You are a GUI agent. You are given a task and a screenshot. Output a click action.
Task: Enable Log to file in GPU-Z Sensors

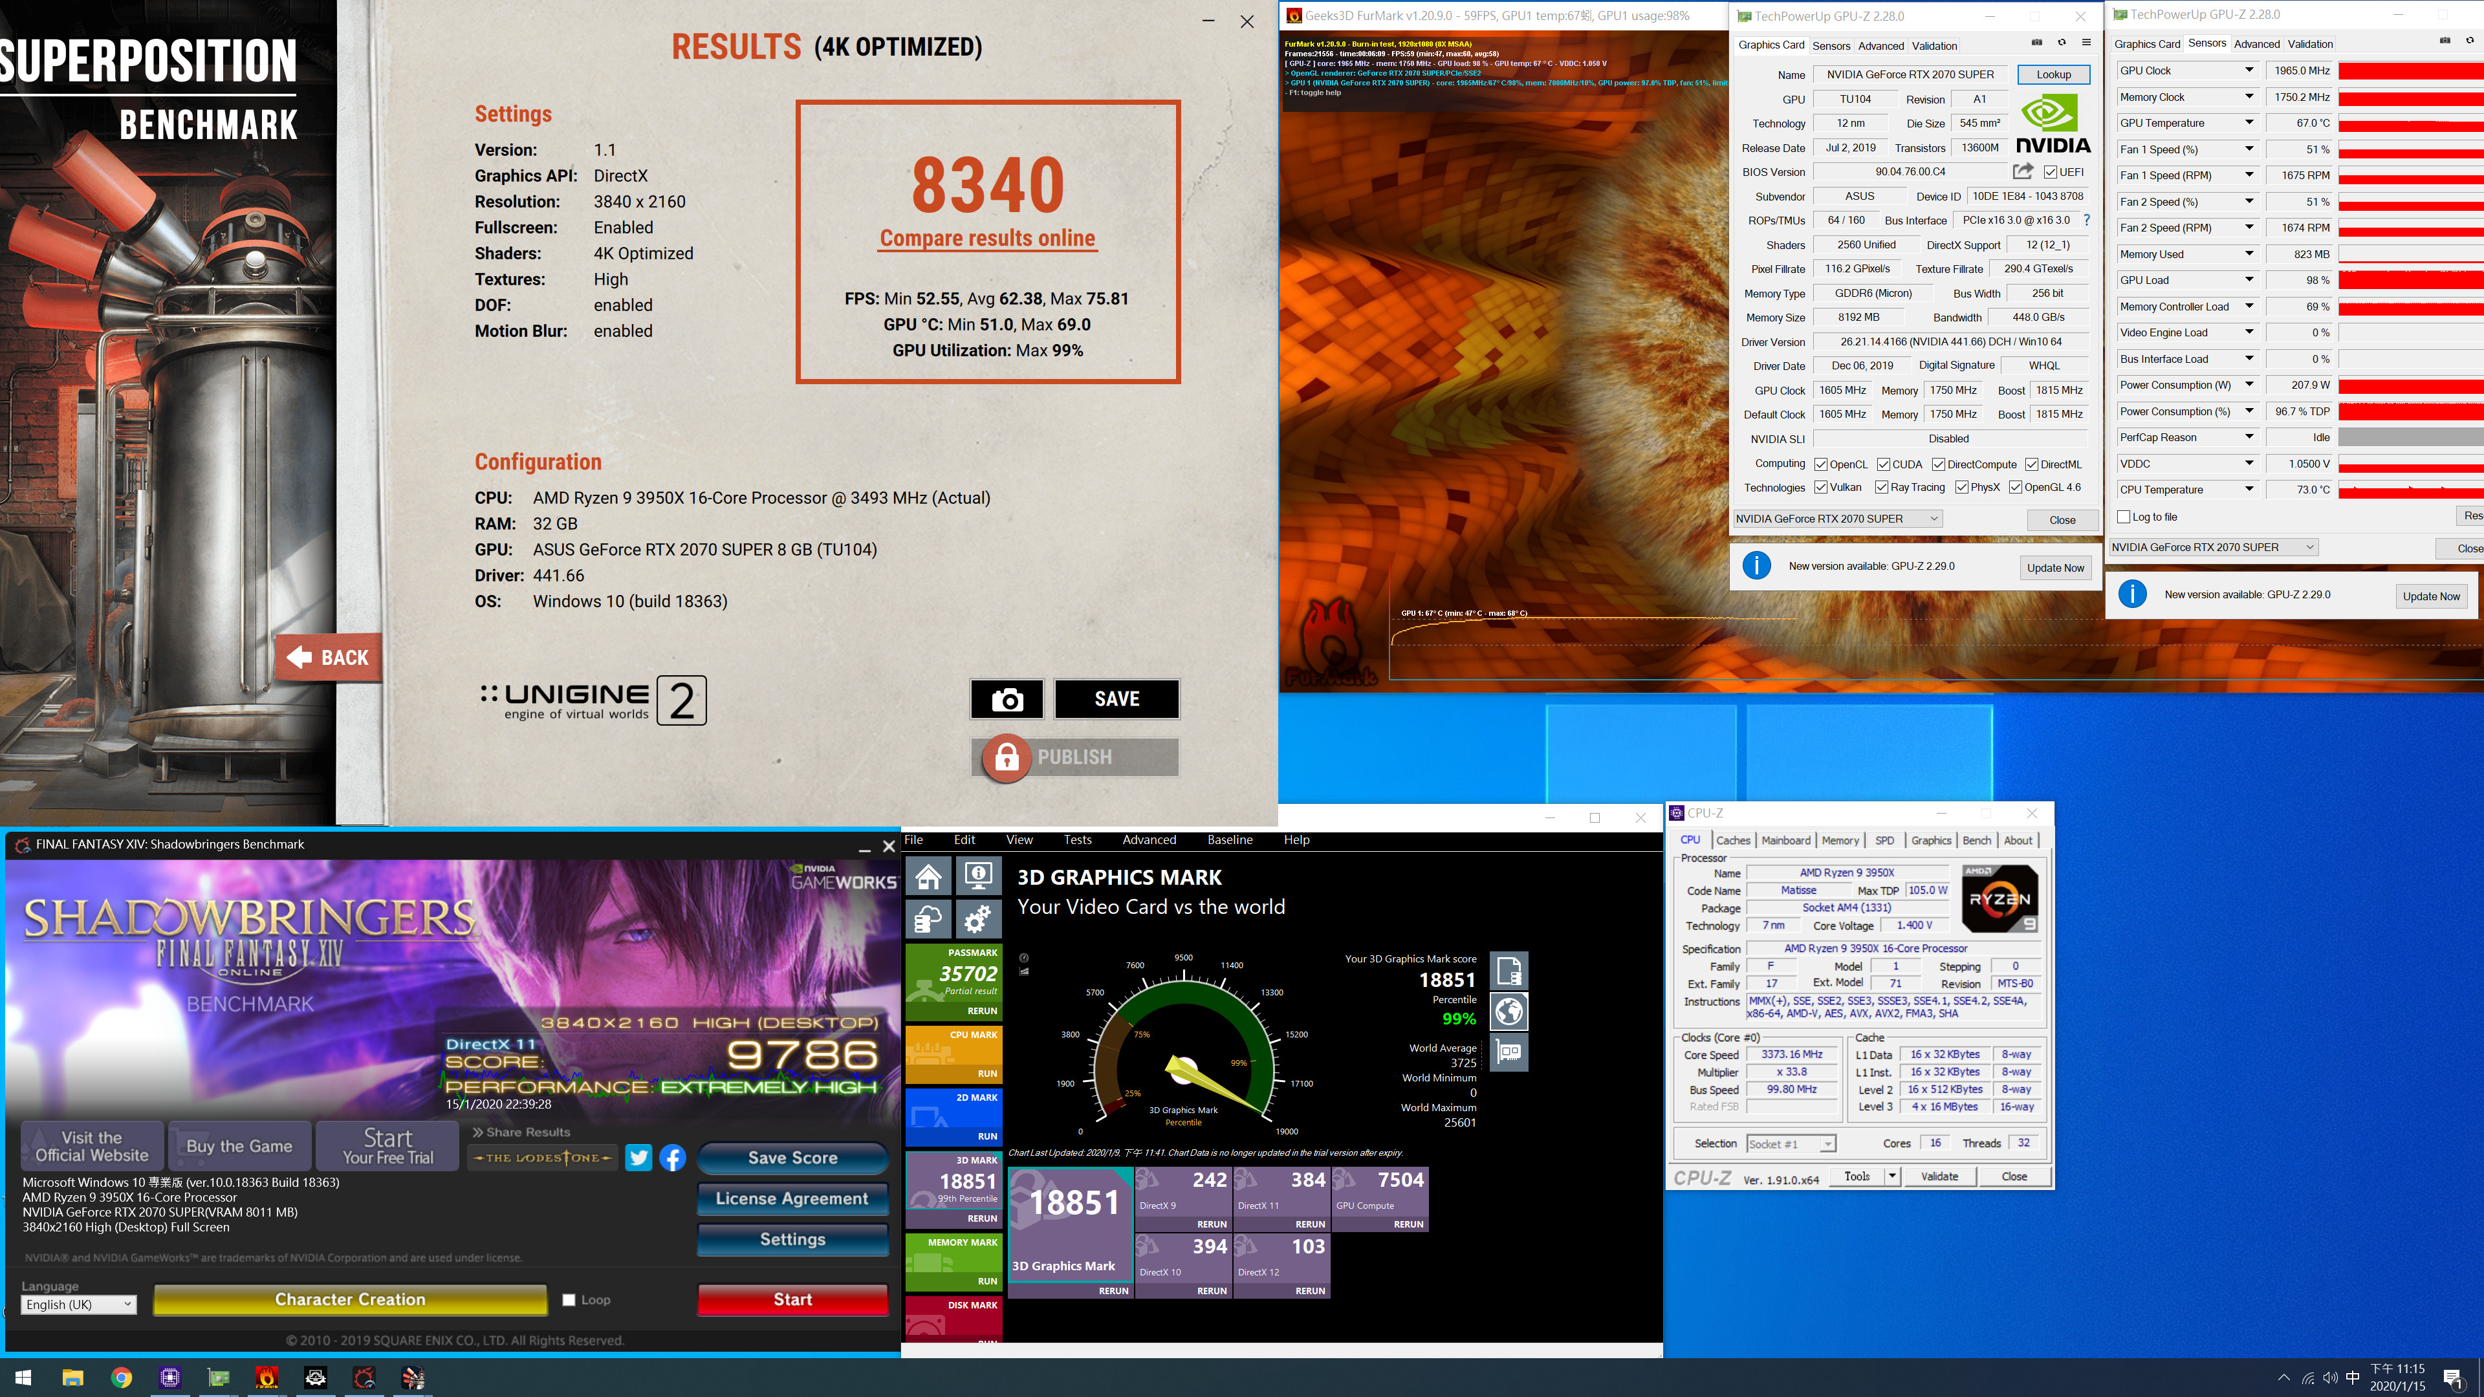(2123, 517)
